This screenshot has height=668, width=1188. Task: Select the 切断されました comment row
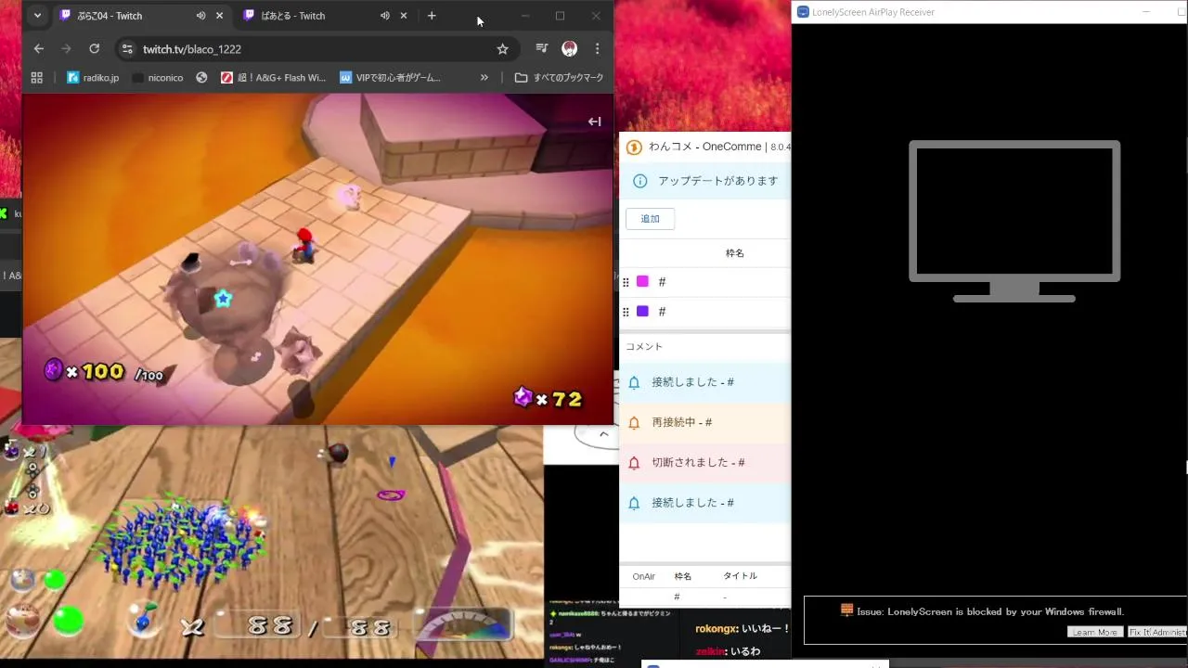pos(704,462)
